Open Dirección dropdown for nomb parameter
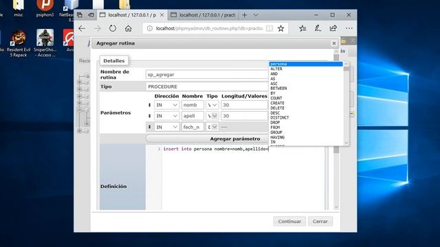Viewport: 440px width, 247px height. click(166, 105)
